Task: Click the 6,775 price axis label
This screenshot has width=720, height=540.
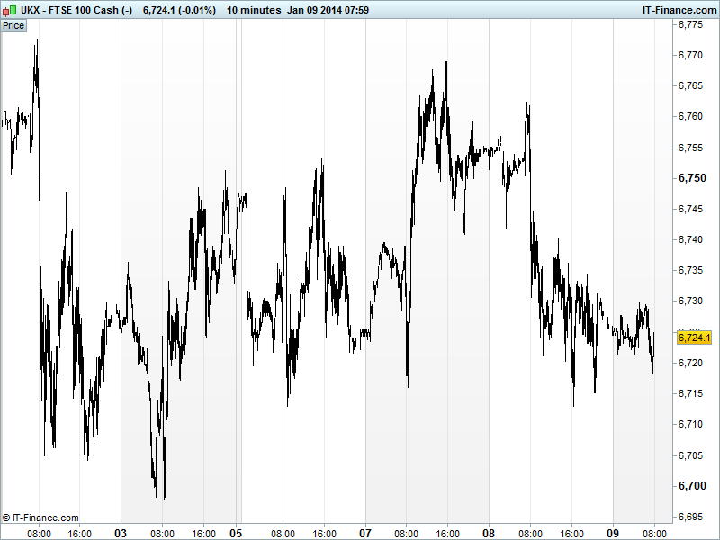Action: 690,24
